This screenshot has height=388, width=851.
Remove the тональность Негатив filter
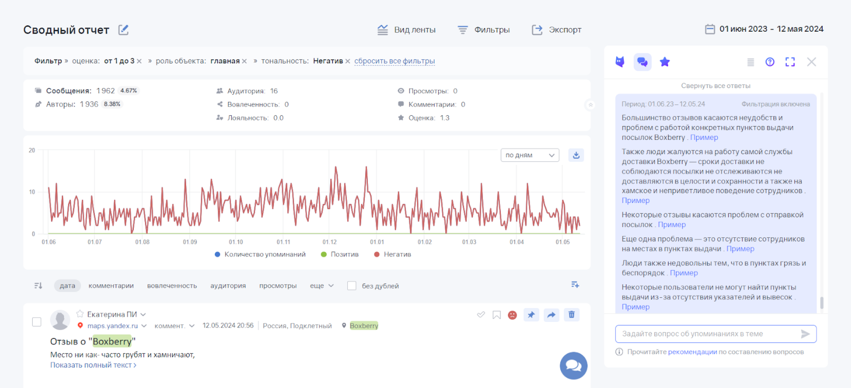coord(348,61)
